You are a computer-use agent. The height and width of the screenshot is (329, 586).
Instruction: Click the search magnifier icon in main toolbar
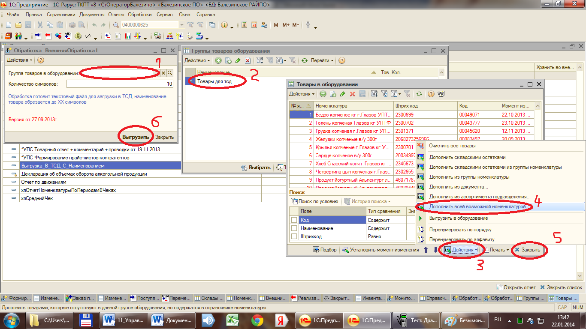(x=116, y=25)
